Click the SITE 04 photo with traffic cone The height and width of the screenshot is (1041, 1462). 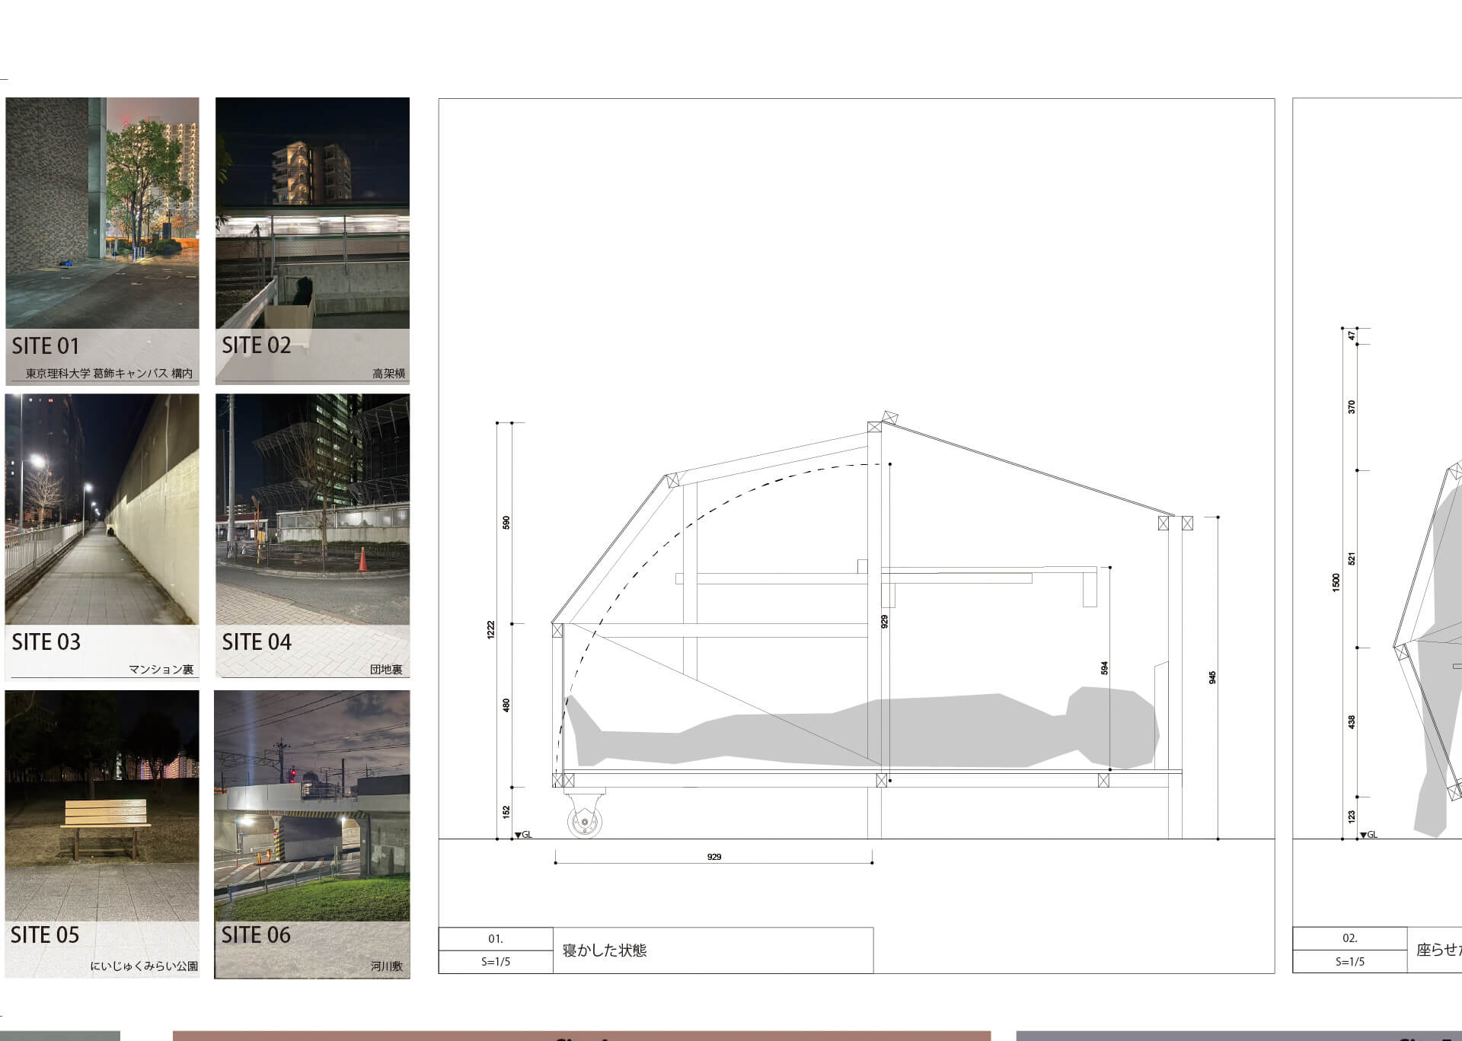click(312, 508)
